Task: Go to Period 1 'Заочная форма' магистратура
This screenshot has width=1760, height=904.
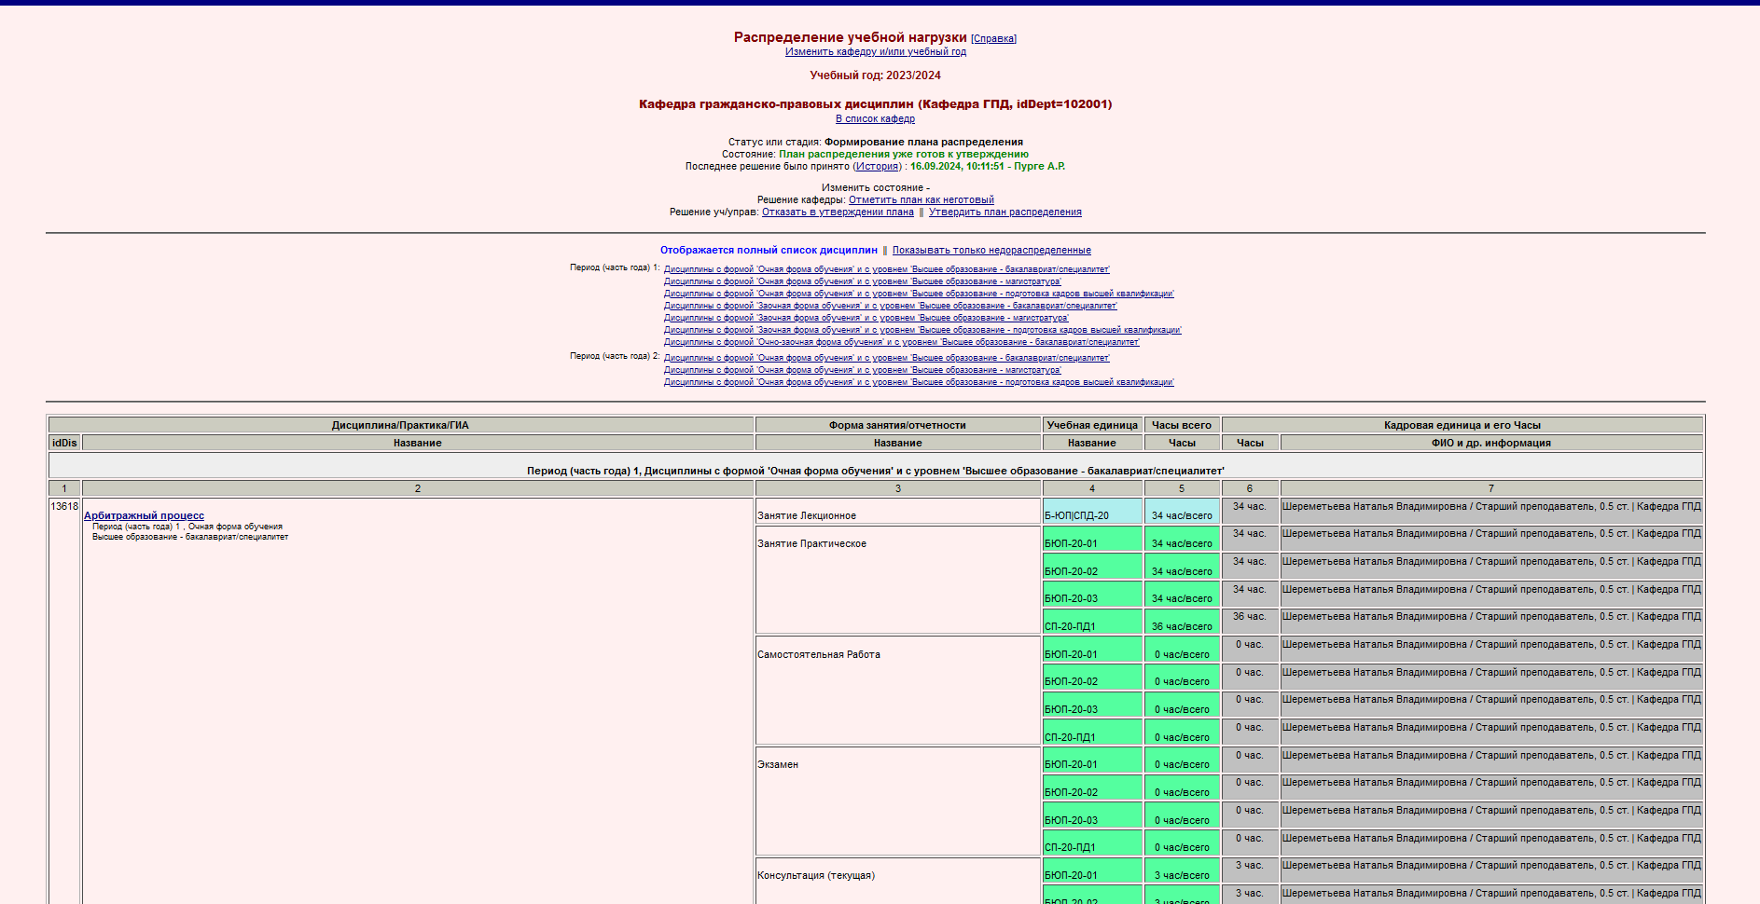Action: 866,318
